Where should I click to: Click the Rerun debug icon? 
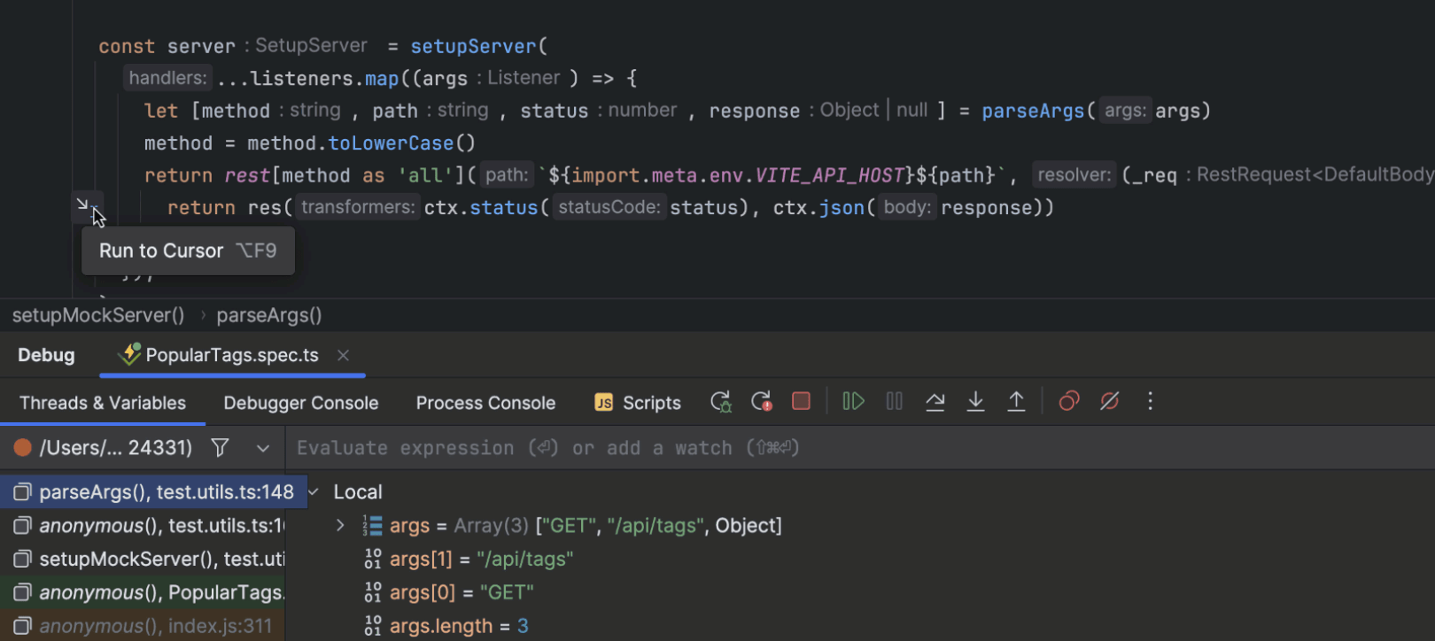click(x=721, y=402)
